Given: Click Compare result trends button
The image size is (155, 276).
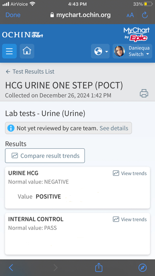Looking at the screenshot, I should pyautogui.click(x=45, y=156).
